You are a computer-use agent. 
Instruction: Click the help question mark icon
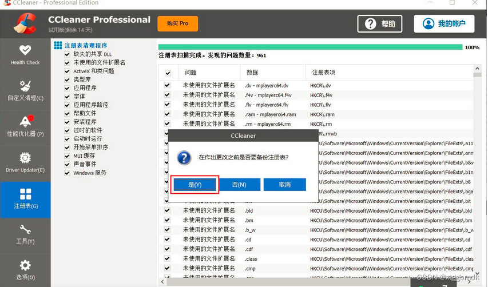[370, 23]
